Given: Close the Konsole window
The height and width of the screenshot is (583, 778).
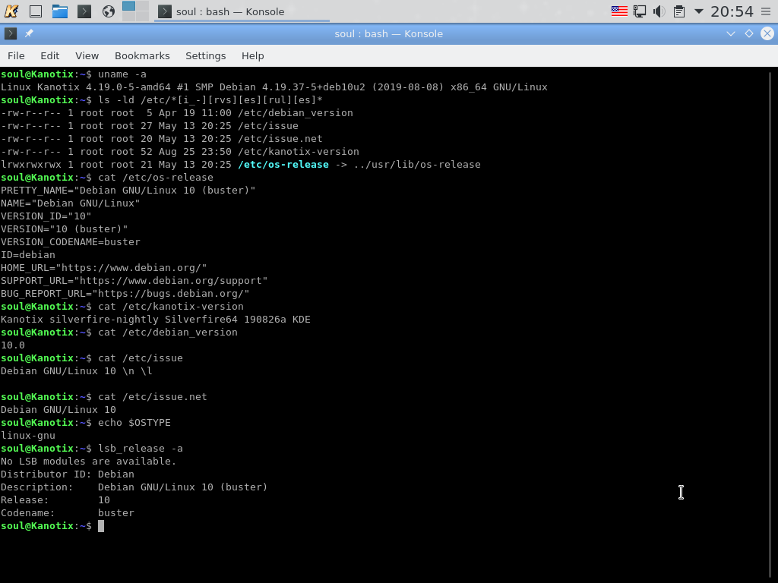Looking at the screenshot, I should coord(767,33).
